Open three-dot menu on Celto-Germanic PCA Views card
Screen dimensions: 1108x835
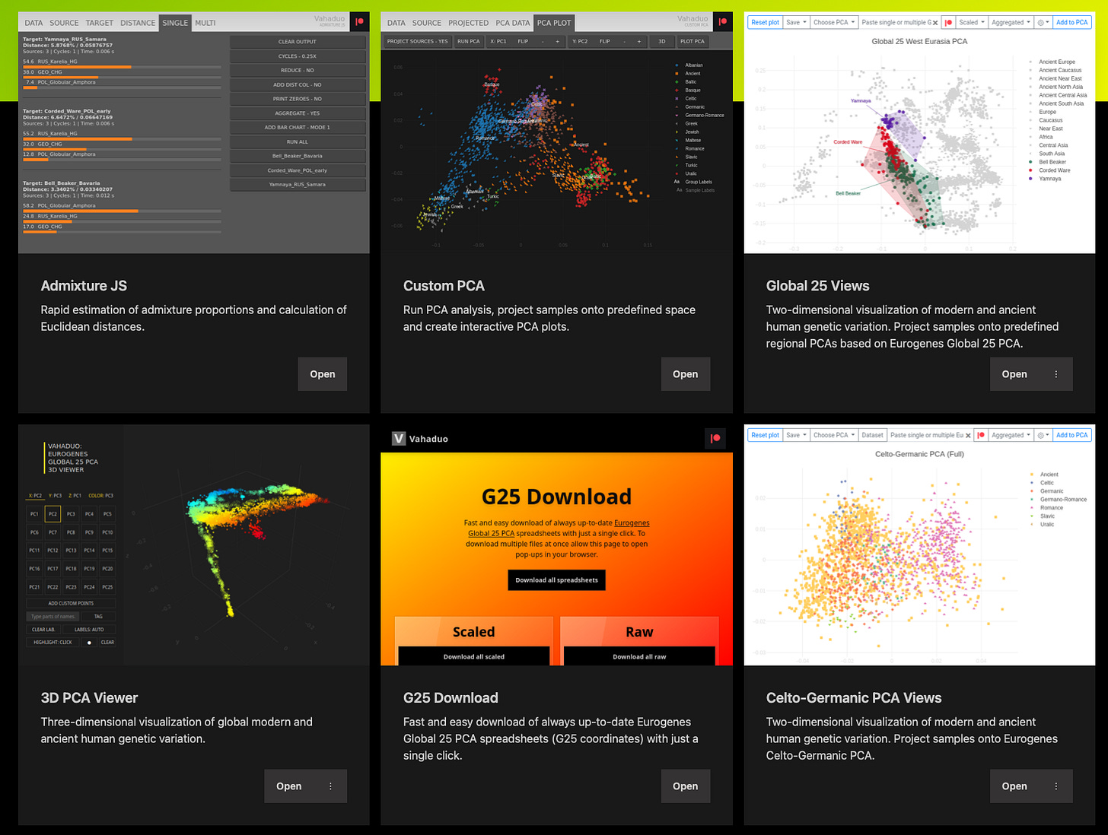point(1055,786)
